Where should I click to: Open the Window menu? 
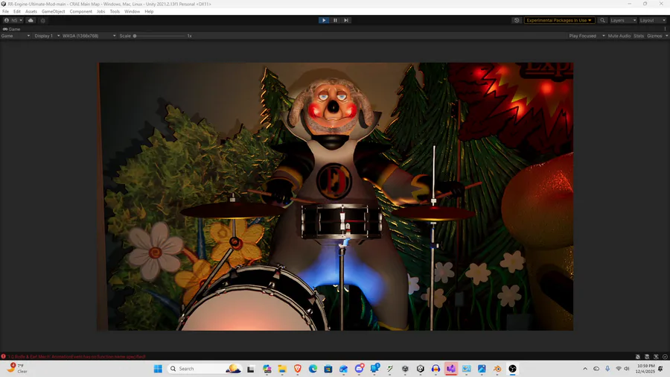132,11
